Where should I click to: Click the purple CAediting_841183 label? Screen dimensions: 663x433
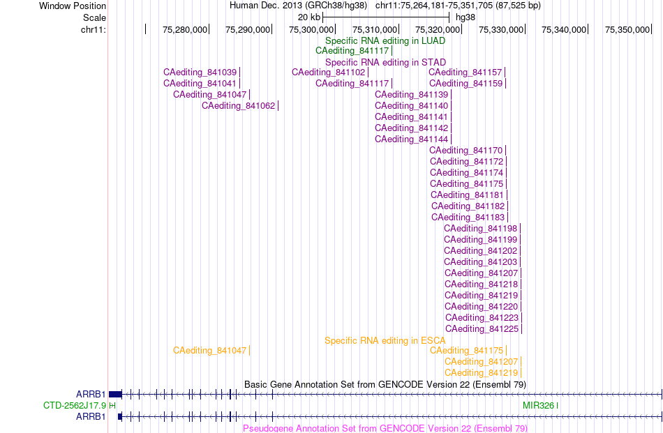point(468,217)
